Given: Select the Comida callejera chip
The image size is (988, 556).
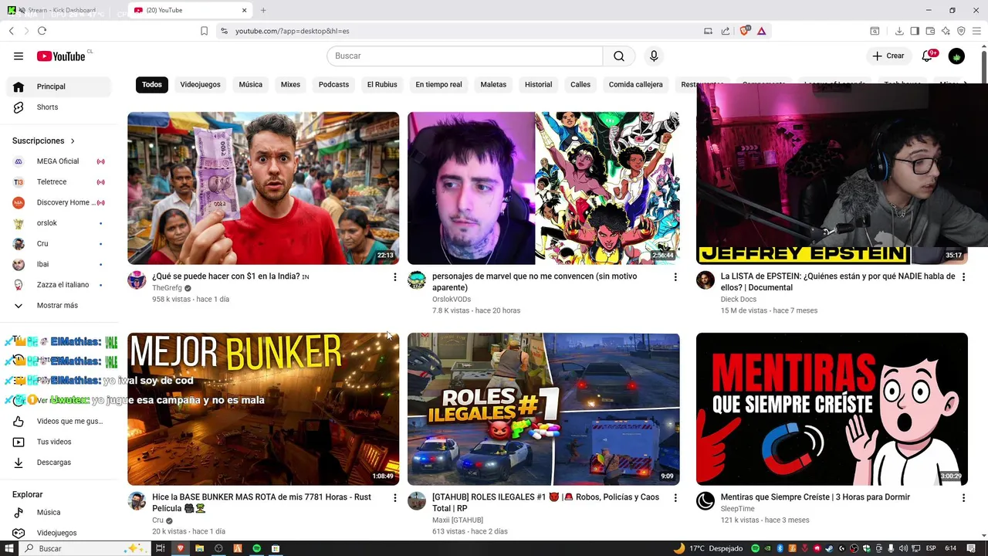Looking at the screenshot, I should (x=635, y=84).
